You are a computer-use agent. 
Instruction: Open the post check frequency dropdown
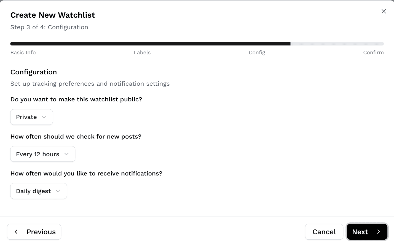[42, 154]
